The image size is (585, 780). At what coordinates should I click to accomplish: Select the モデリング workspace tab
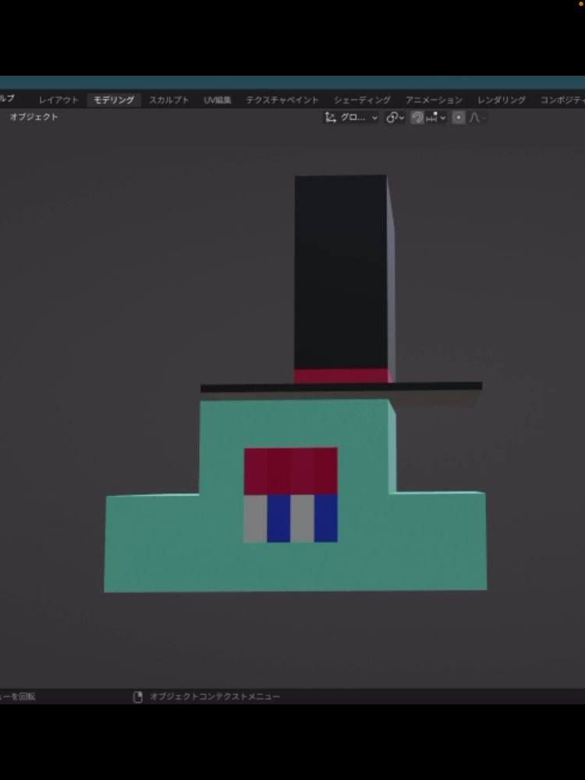(114, 100)
